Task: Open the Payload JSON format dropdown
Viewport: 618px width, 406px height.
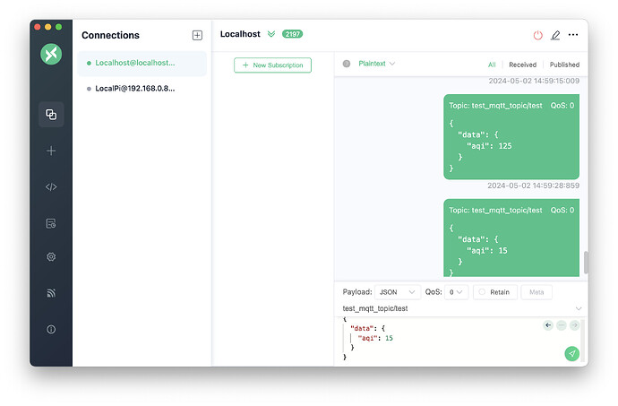Action: point(397,292)
